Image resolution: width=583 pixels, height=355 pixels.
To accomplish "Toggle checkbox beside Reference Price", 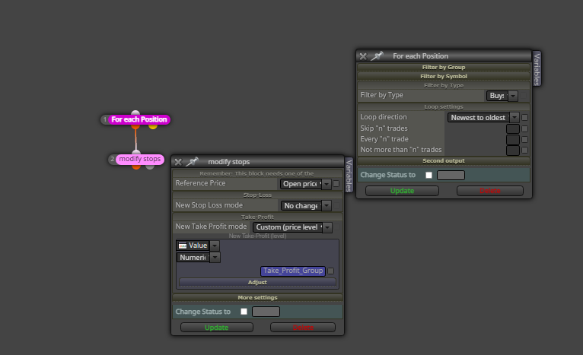I will 336,184.
